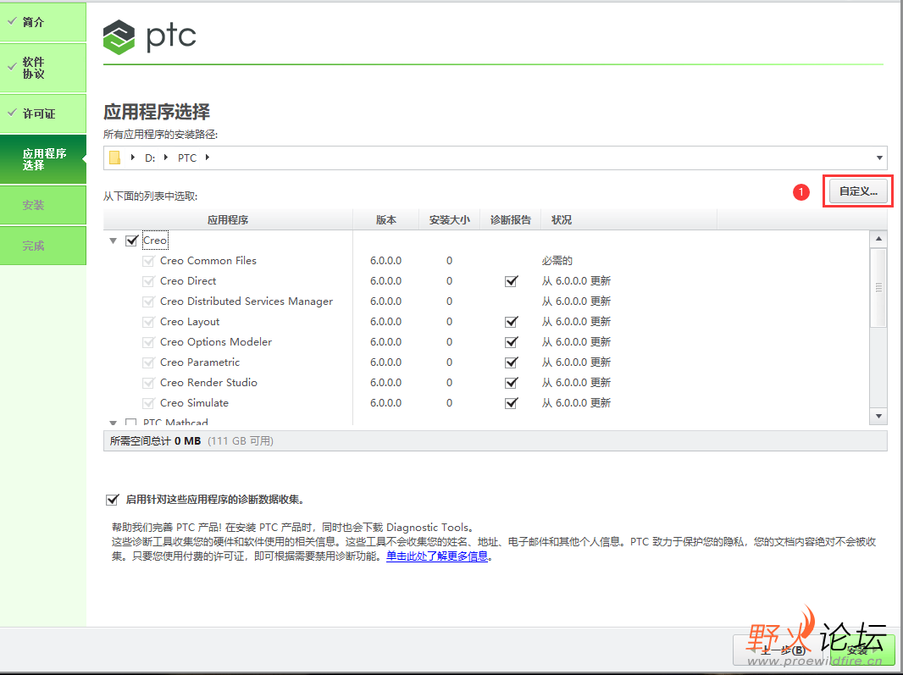Select the Creo Distributed Services Manager row

coord(486,302)
